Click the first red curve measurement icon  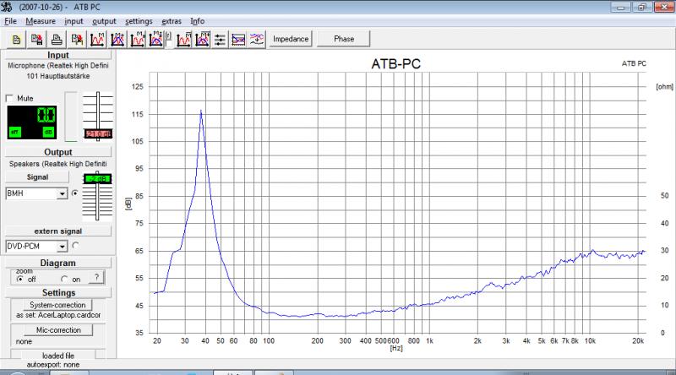pos(97,39)
